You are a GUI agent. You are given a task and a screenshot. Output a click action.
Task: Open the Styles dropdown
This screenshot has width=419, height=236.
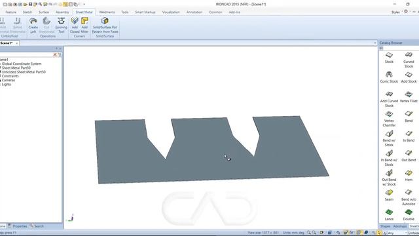click(x=397, y=12)
